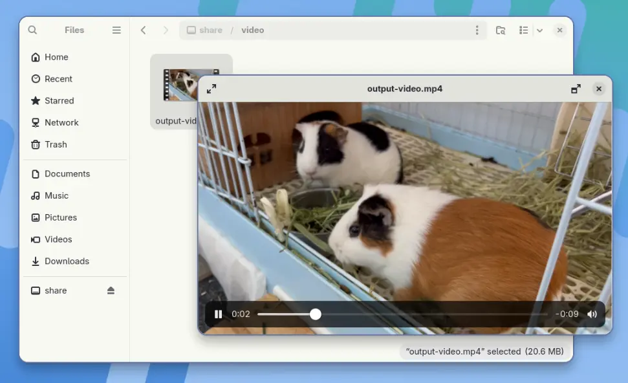Viewport: 628px width, 383px height.
Task: Select the output-video.mp4 file thumbnail
Action: point(181,85)
